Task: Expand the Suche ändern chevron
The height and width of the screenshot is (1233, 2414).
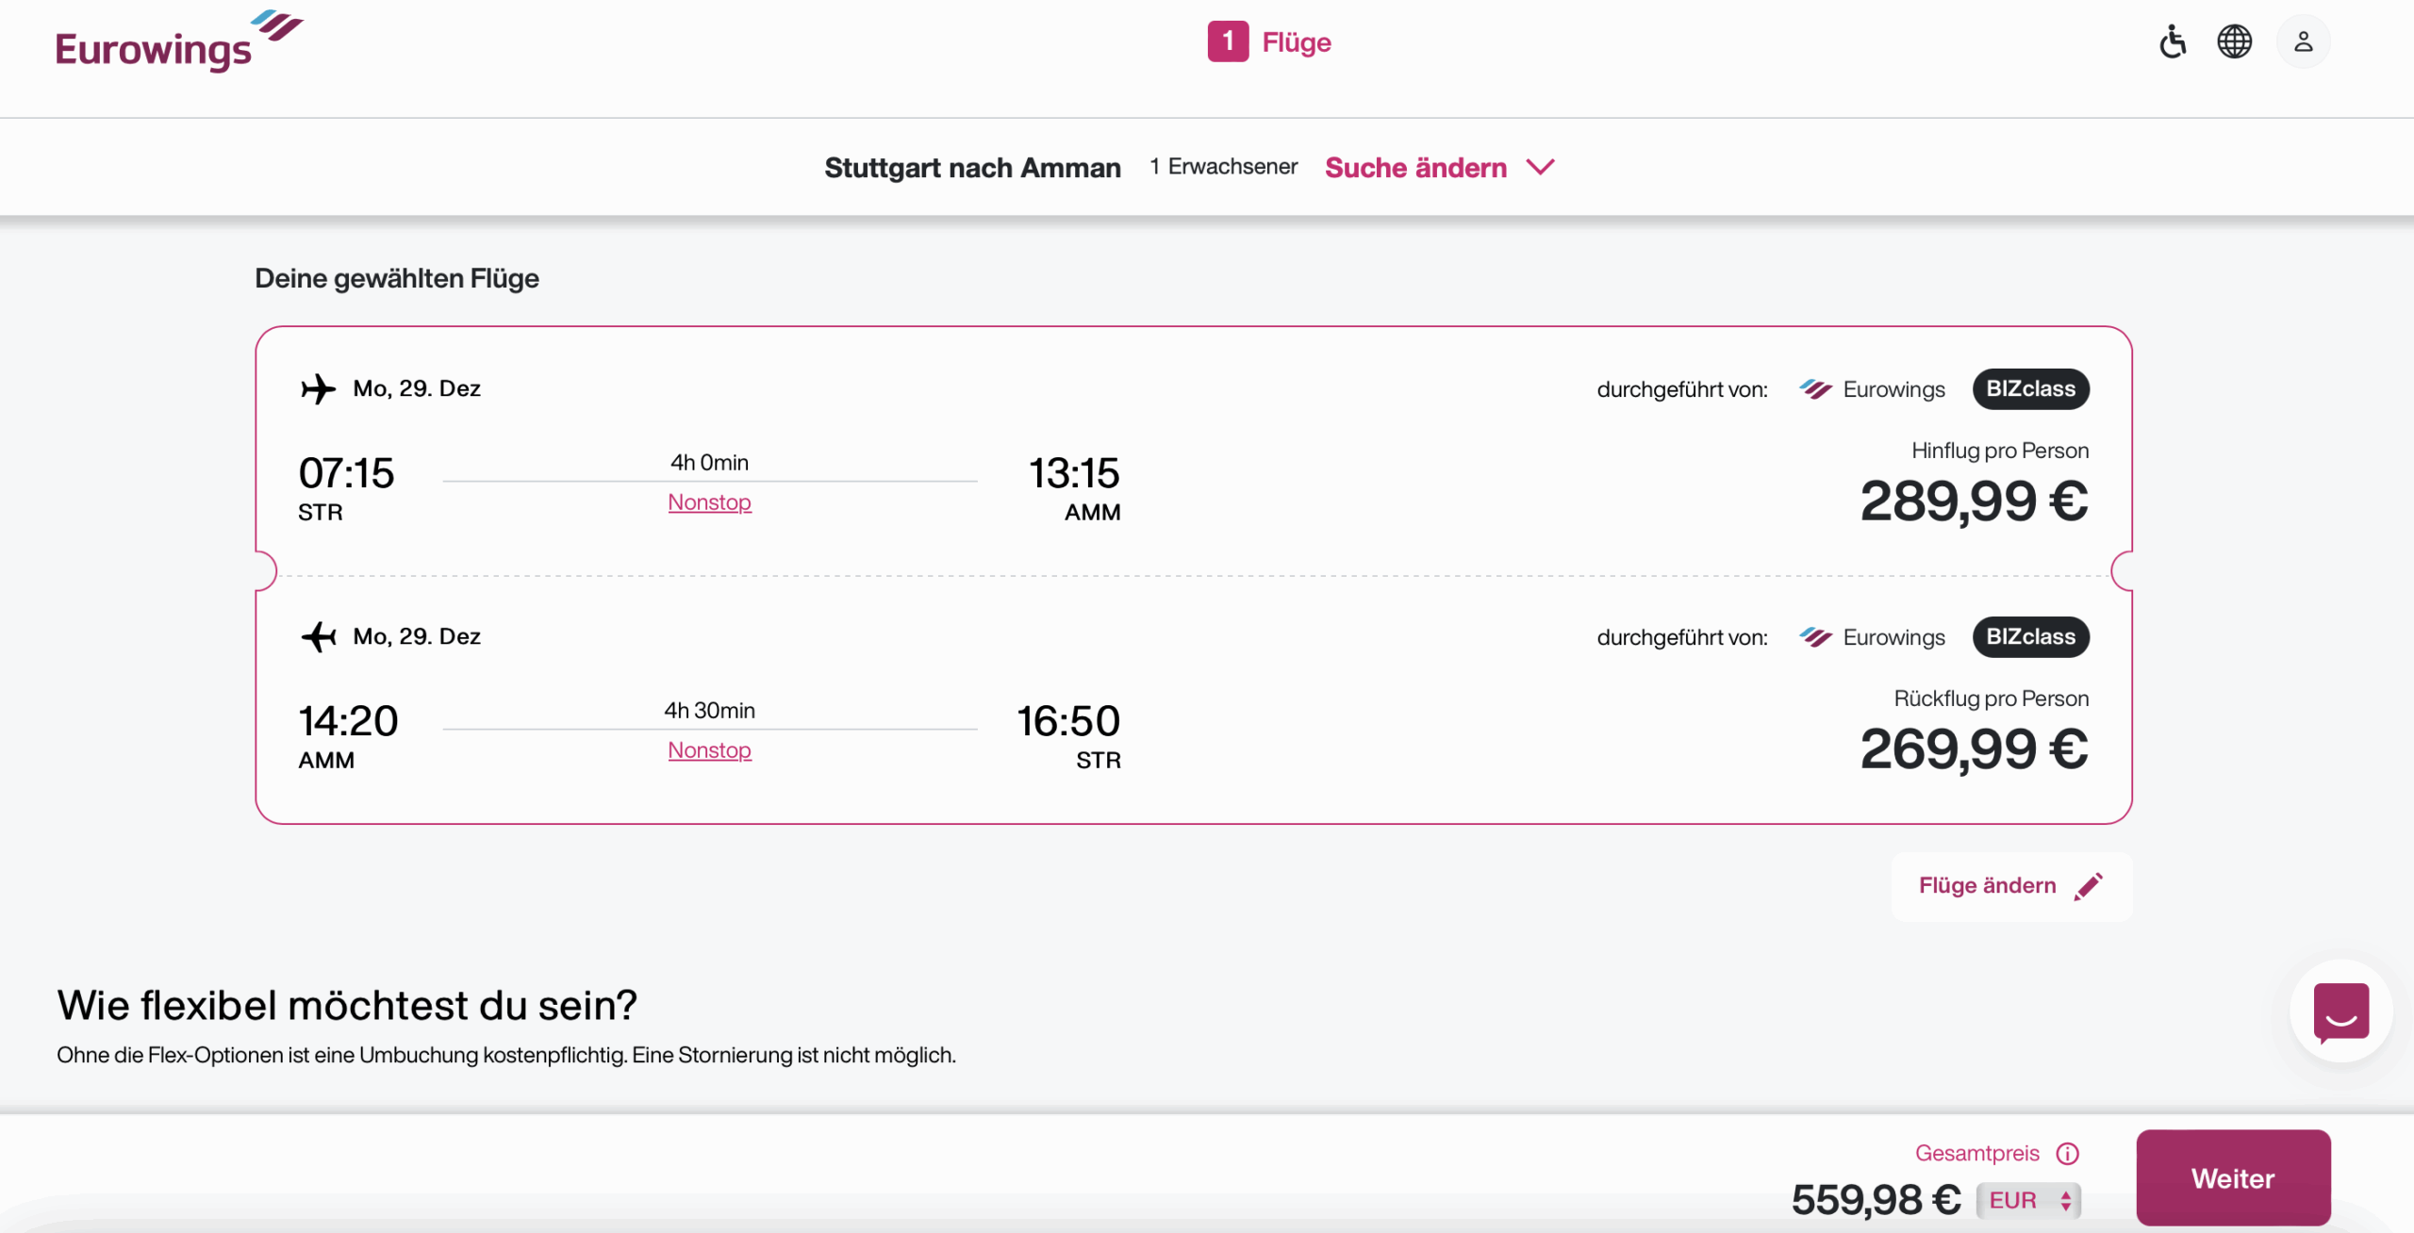Action: (x=1541, y=167)
